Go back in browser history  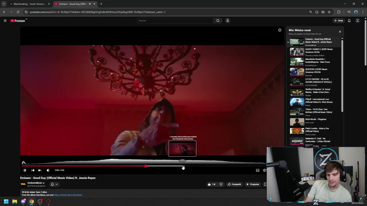coord(4,12)
